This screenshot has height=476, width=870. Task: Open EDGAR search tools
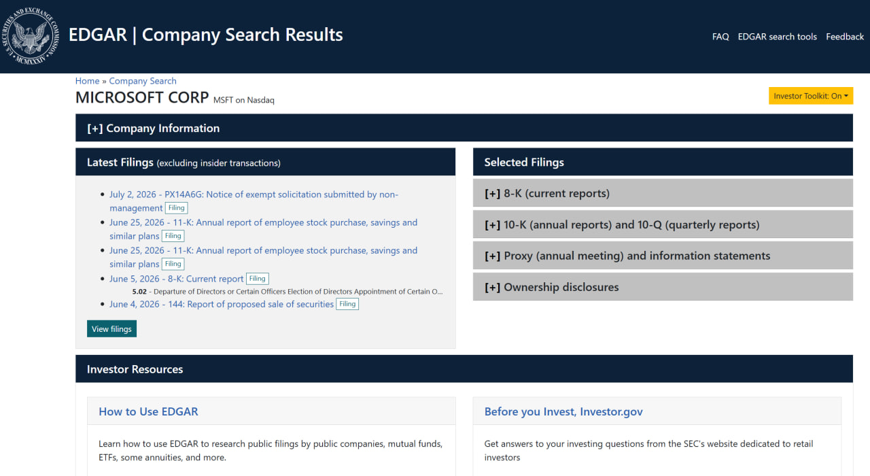pyautogui.click(x=778, y=37)
